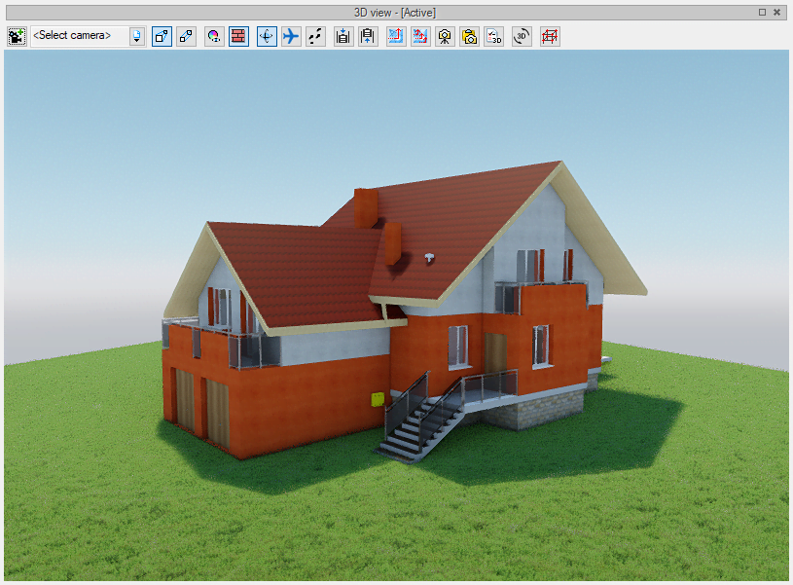The height and width of the screenshot is (585, 793).
Task: Activate the airplane fly mode
Action: pos(291,36)
